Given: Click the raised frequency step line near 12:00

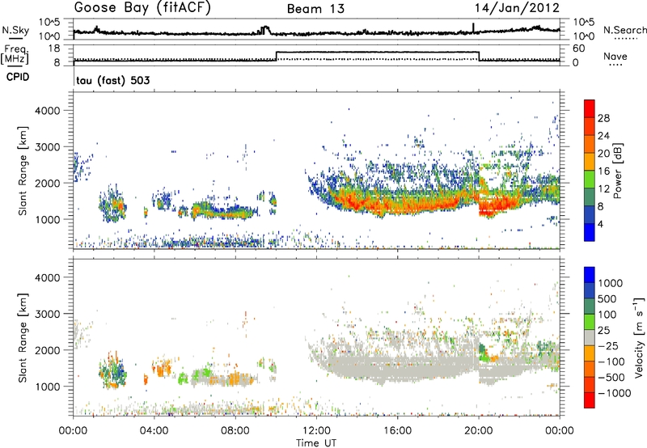Looking at the screenshot, I should point(378,52).
